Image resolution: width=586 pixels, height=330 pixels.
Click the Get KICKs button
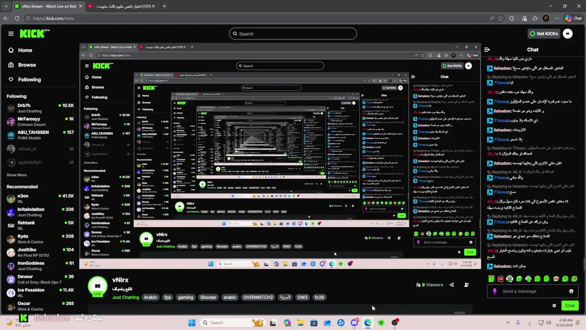(x=544, y=33)
